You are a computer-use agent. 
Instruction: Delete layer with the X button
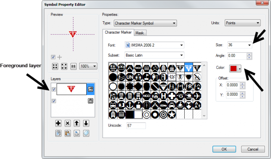pyautogui.click(x=67, y=123)
